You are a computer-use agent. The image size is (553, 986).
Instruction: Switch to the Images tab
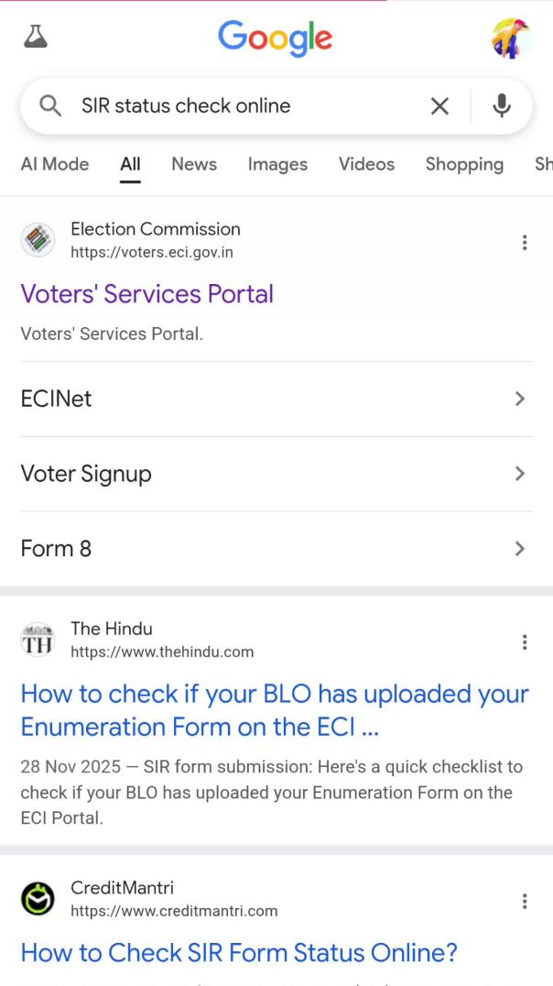pyautogui.click(x=277, y=165)
